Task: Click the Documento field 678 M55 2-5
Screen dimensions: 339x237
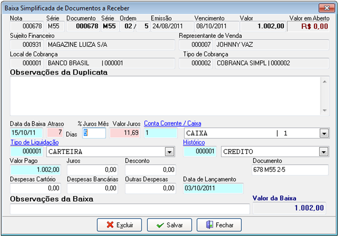Action: pyautogui.click(x=290, y=170)
